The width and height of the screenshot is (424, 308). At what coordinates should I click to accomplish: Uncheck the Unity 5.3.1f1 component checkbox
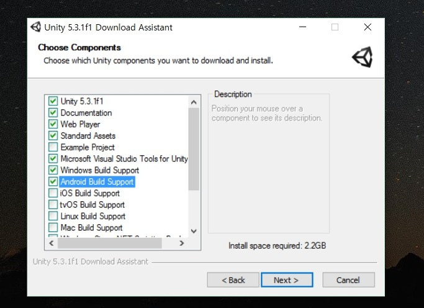(x=53, y=101)
